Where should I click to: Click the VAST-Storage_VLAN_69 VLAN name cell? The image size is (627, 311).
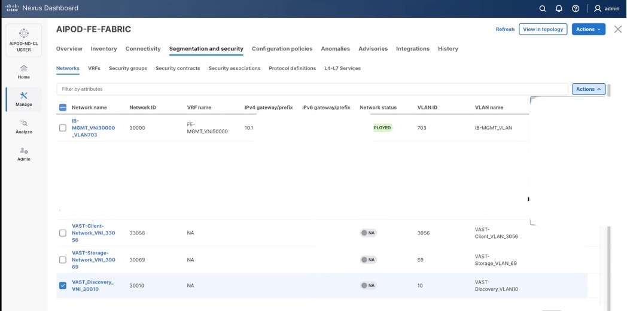pos(496,260)
